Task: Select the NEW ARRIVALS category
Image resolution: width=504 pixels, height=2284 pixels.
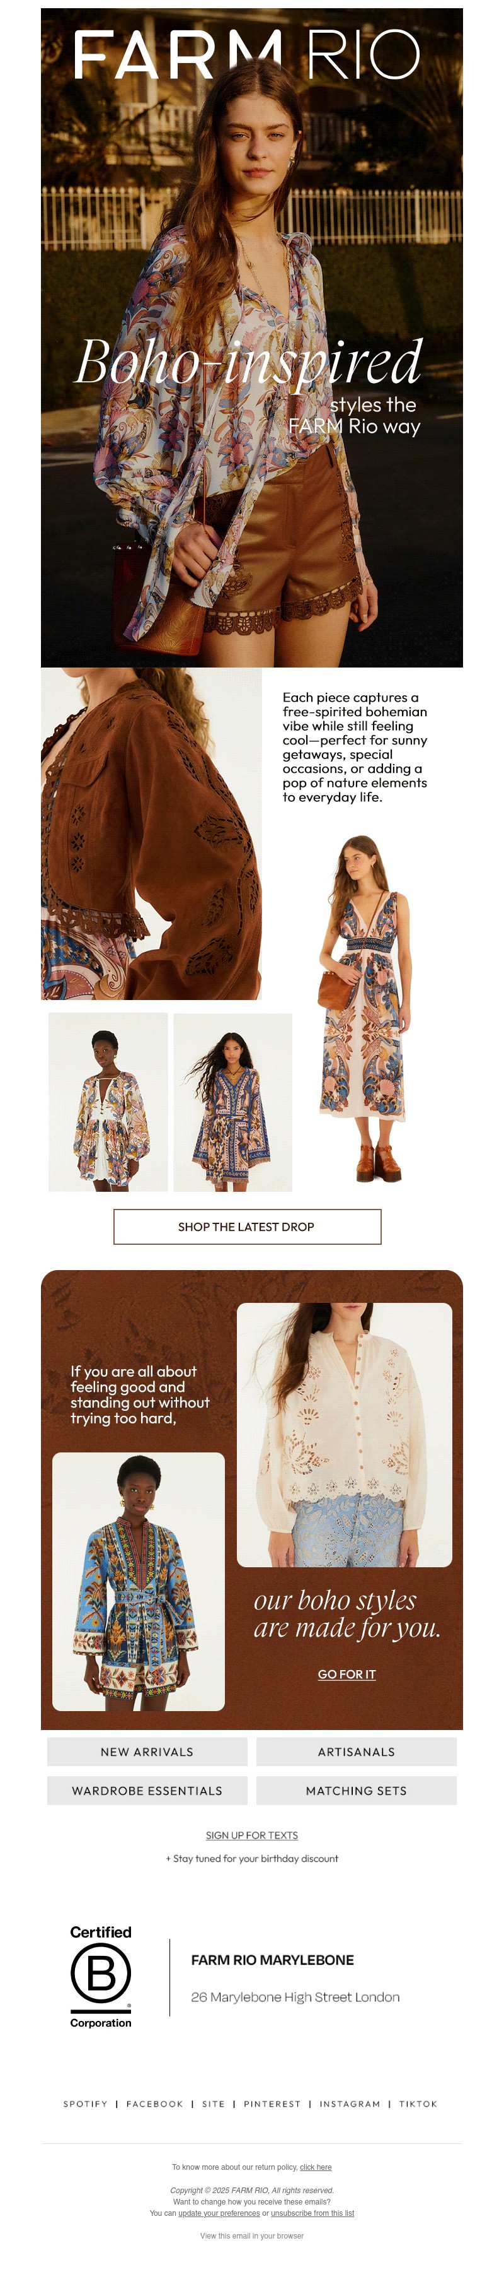Action: click(147, 1751)
